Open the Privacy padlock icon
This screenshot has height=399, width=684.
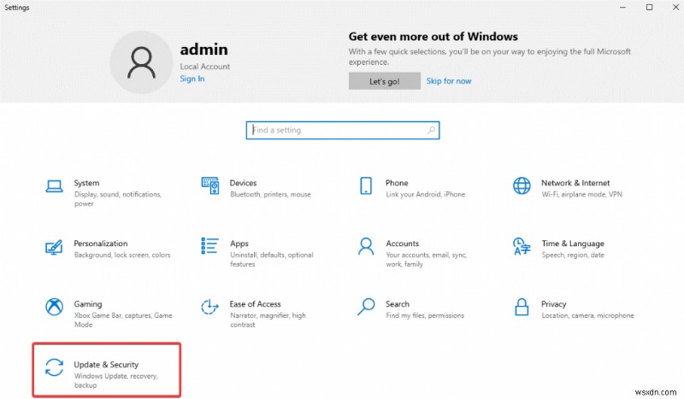(x=522, y=307)
